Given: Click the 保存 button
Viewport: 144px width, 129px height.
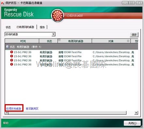Looking at the screenshot, I should [134, 35].
